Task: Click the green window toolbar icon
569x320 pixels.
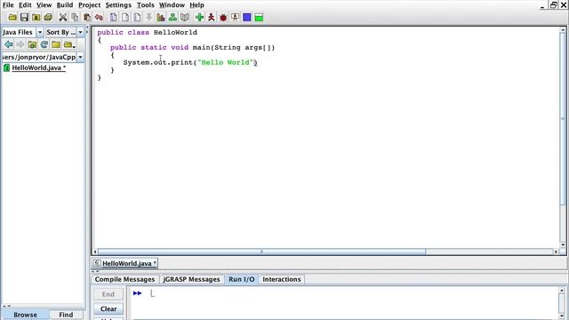Action: pyautogui.click(x=259, y=17)
